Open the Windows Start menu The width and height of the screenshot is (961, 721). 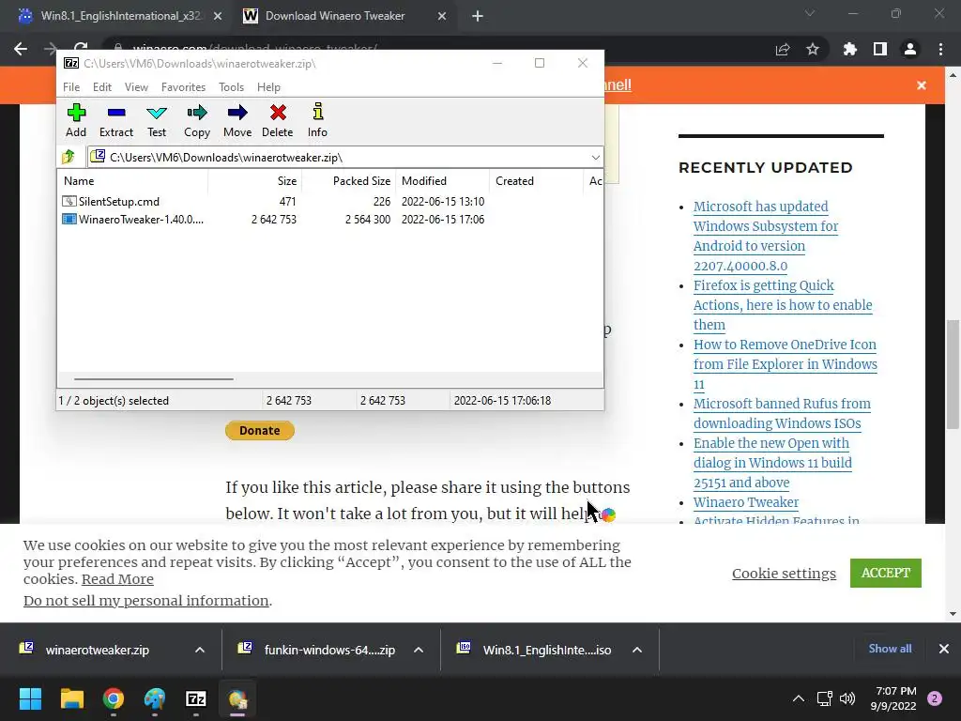pos(30,698)
